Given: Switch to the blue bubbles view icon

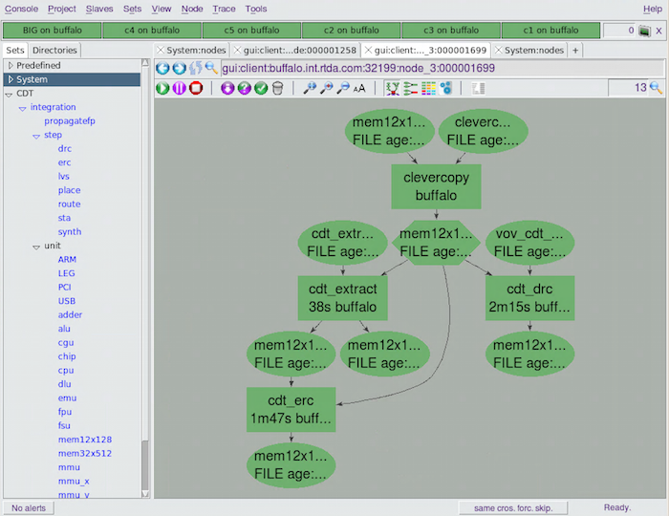Looking at the screenshot, I should tap(446, 88).
